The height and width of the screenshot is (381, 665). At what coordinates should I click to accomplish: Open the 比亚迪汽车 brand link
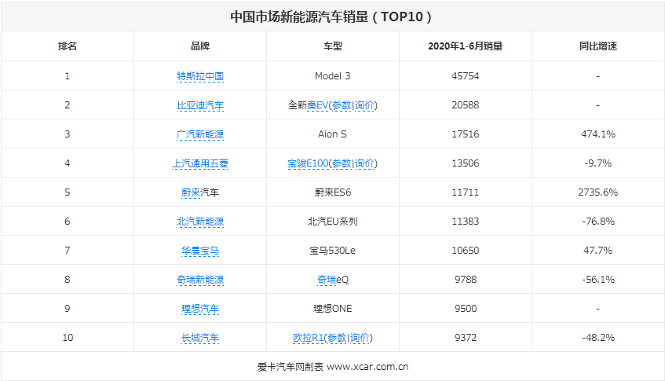tap(200, 105)
